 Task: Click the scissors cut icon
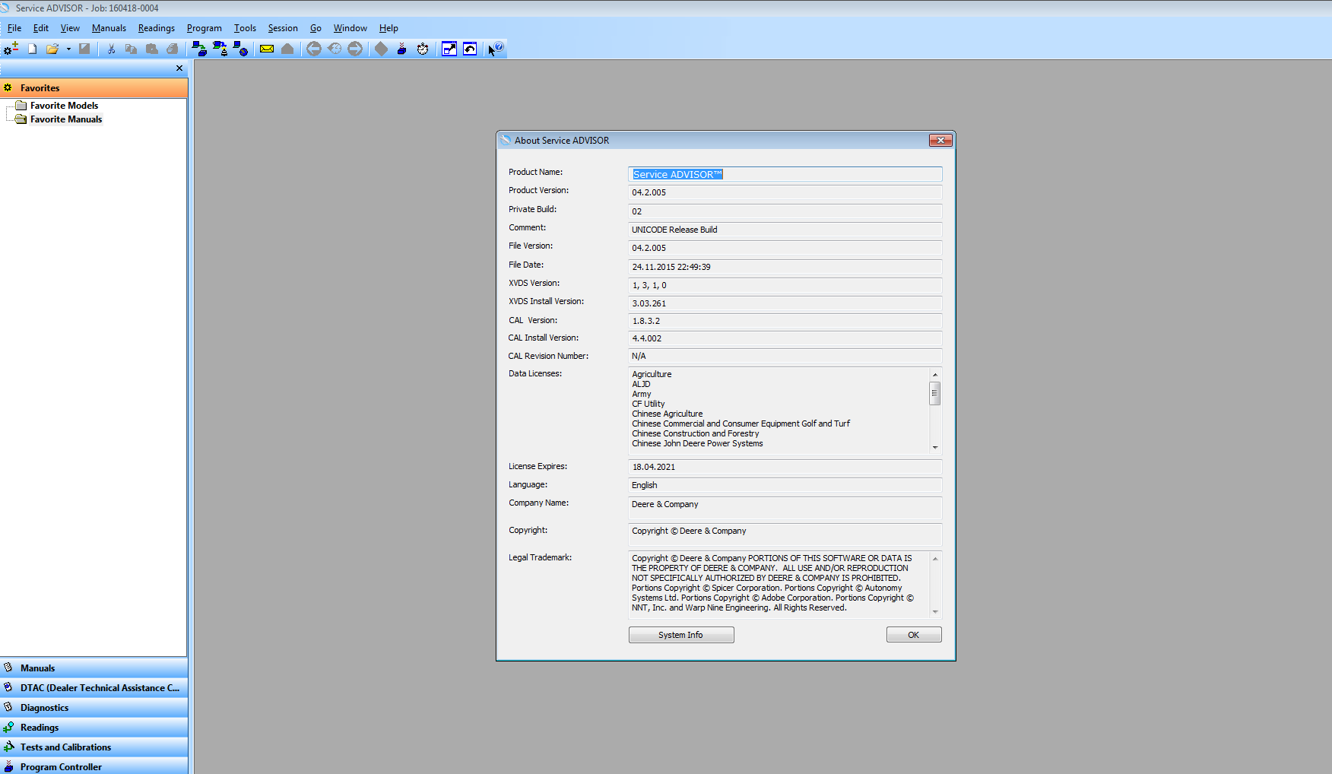(111, 49)
